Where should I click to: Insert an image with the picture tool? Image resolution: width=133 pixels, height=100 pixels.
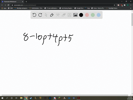pos(75,15)
